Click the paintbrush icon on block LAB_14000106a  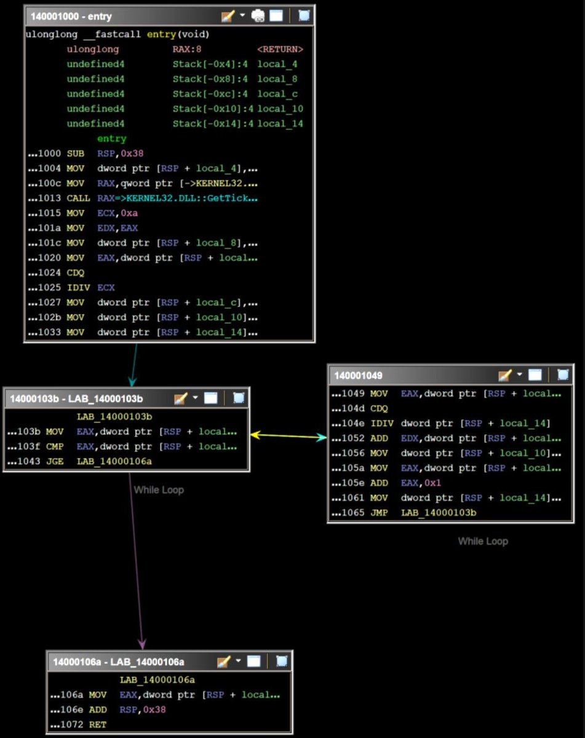click(x=222, y=661)
